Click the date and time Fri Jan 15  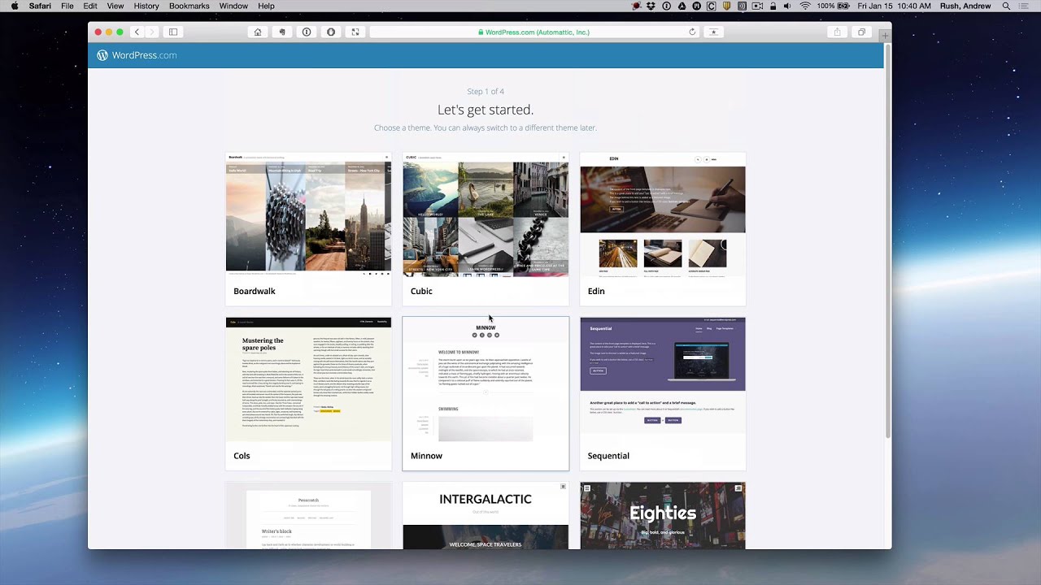coord(894,6)
